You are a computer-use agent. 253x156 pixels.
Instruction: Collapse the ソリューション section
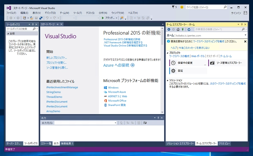(167, 80)
